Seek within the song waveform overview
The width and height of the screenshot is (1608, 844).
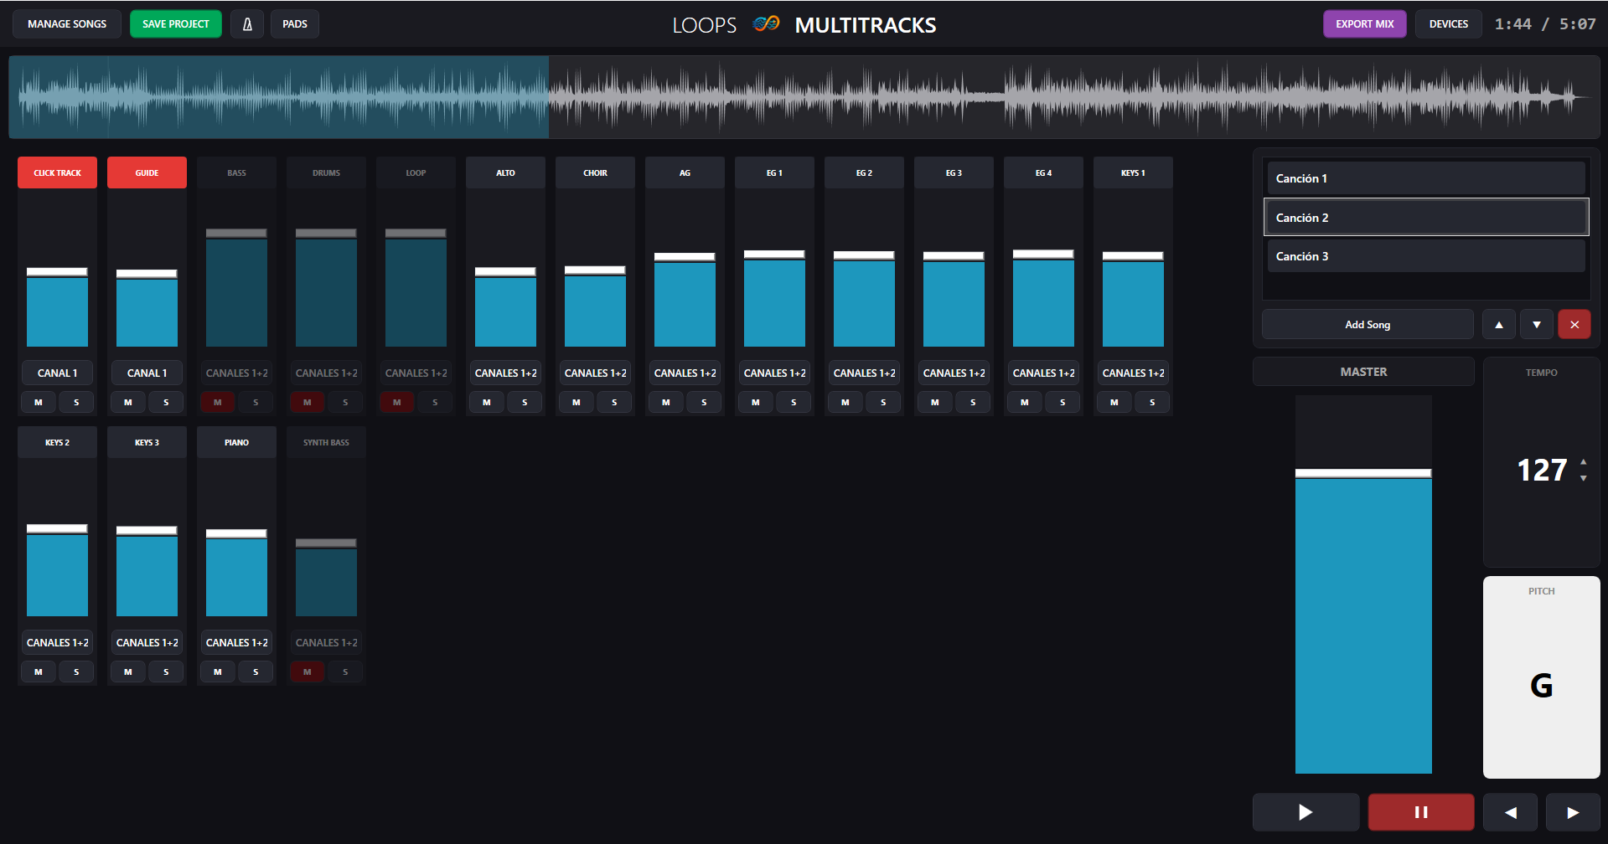[804, 97]
